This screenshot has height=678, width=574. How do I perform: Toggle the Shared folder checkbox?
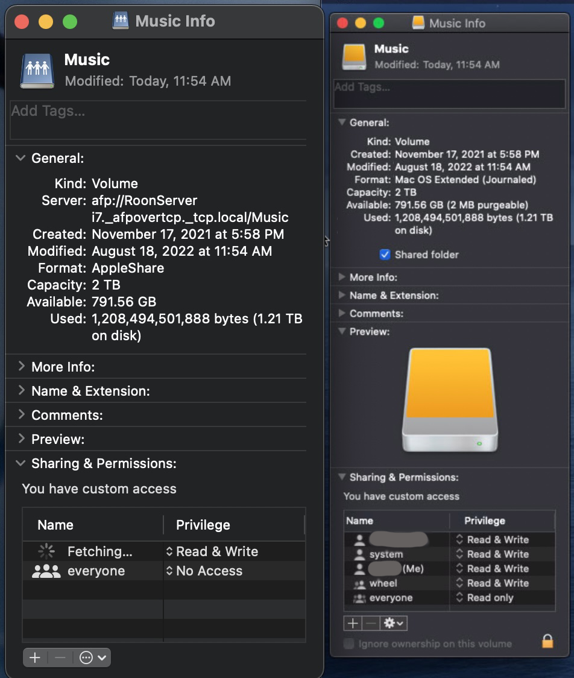pyautogui.click(x=385, y=255)
